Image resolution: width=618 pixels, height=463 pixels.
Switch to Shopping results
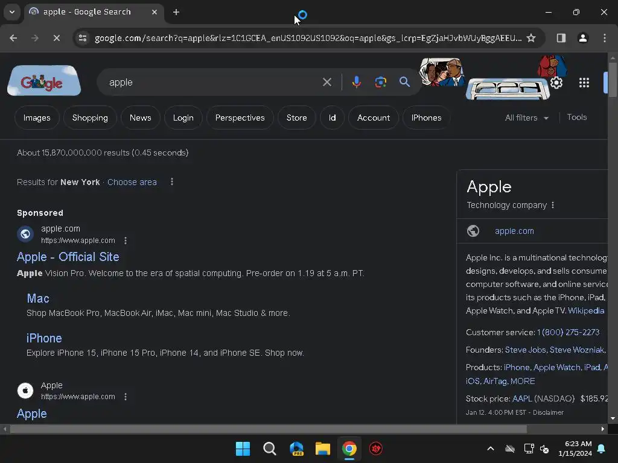[90, 118]
